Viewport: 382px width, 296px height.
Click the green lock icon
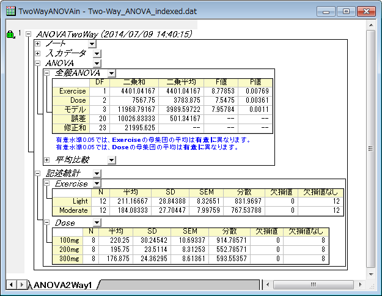[x=10, y=34]
